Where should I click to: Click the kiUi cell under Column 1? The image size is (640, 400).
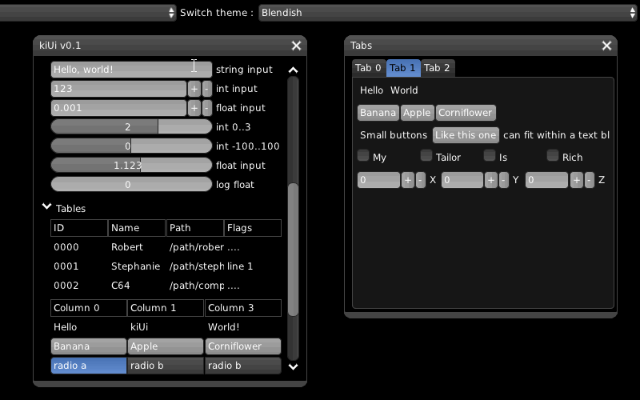point(139,327)
